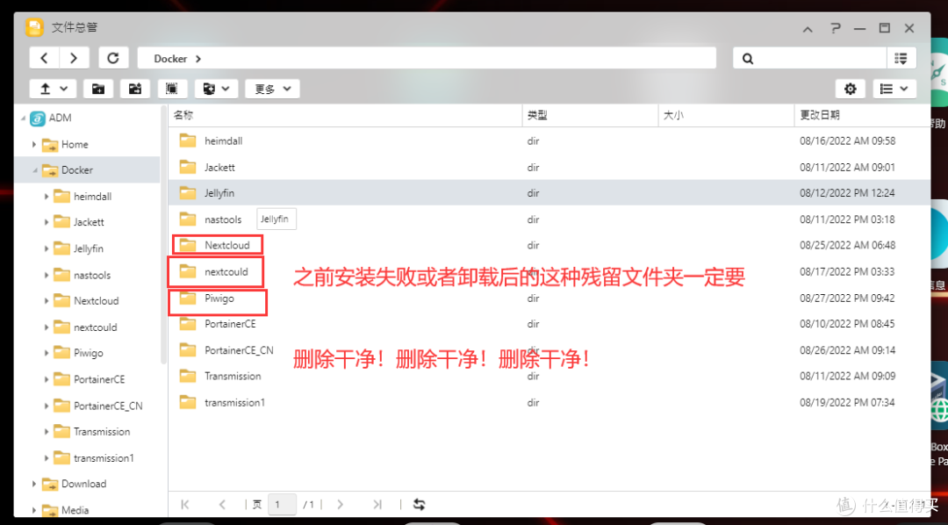The width and height of the screenshot is (948, 525).
Task: Select PortainerCE in the sidebar tree
Action: (99, 379)
